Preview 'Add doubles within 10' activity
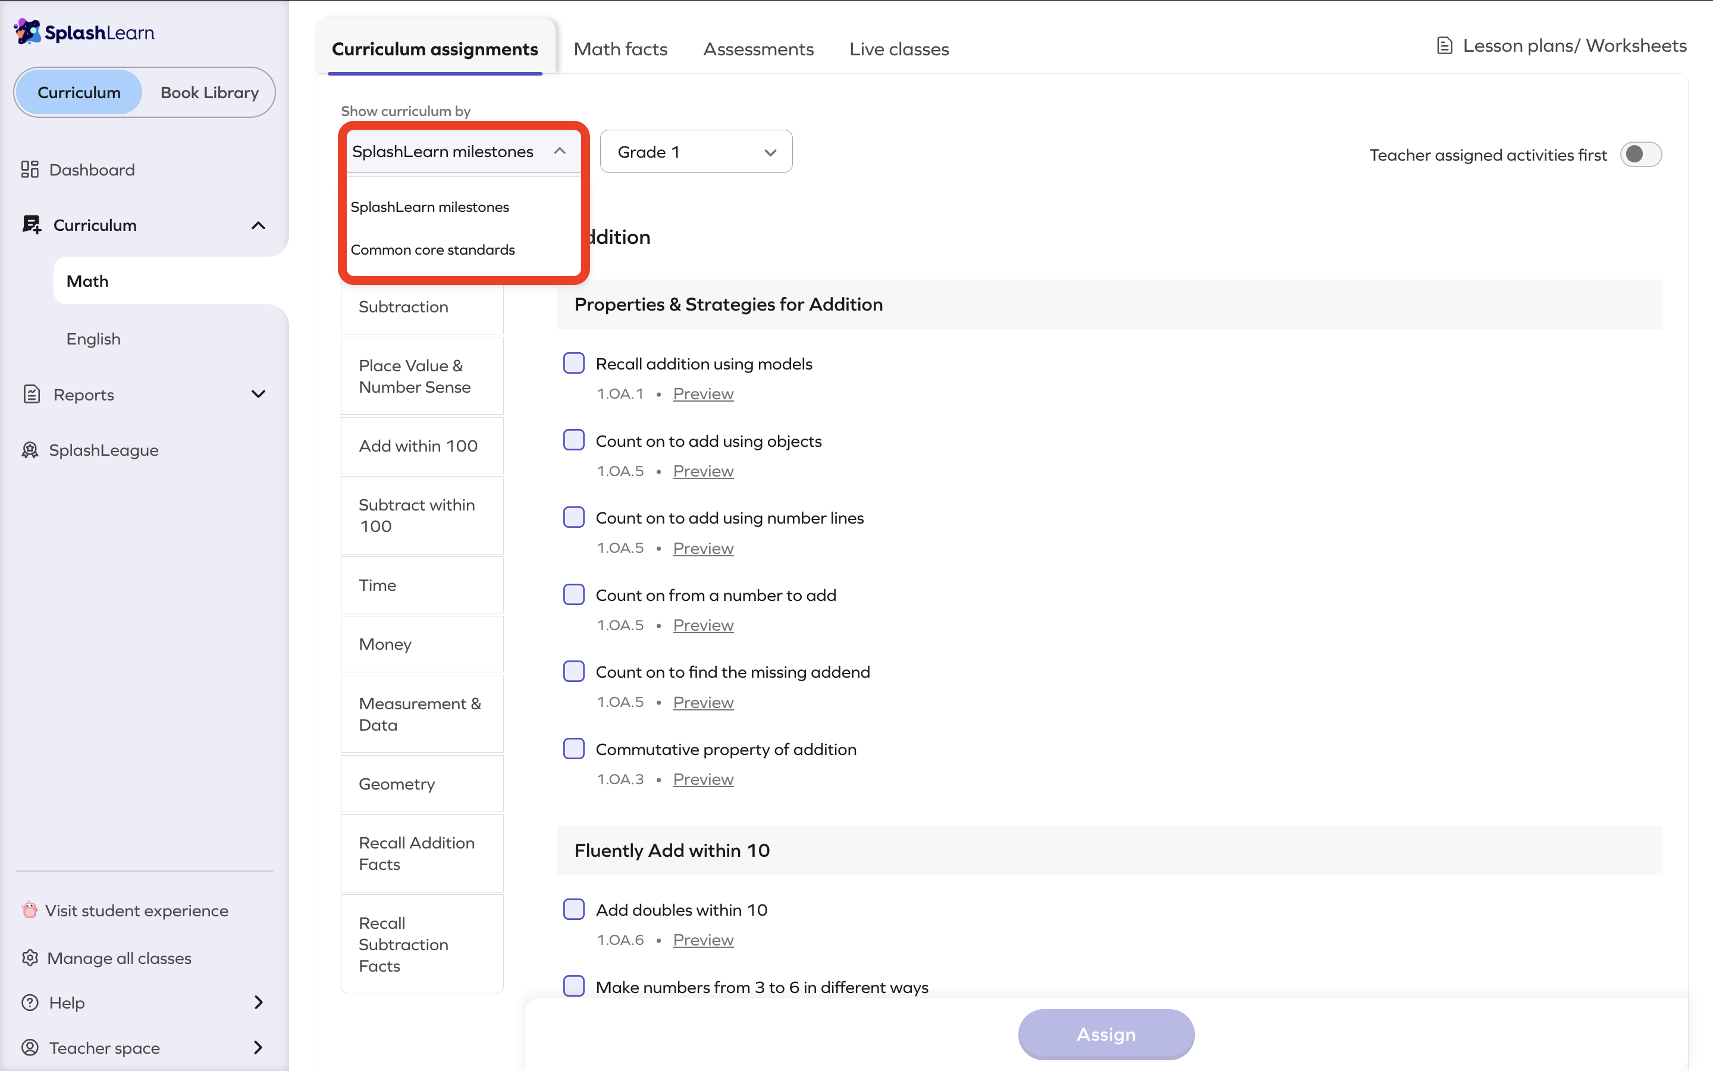This screenshot has width=1713, height=1071. (703, 940)
